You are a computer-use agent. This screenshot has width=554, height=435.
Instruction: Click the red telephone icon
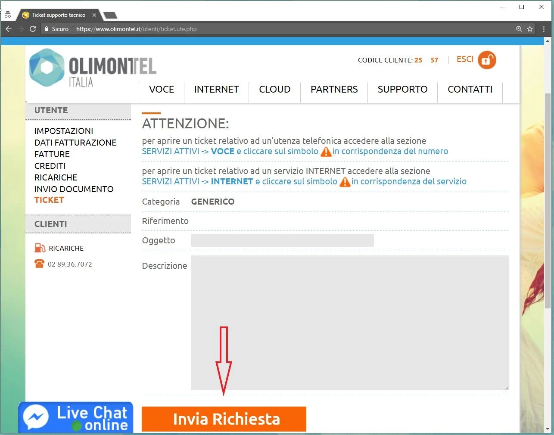click(x=39, y=264)
